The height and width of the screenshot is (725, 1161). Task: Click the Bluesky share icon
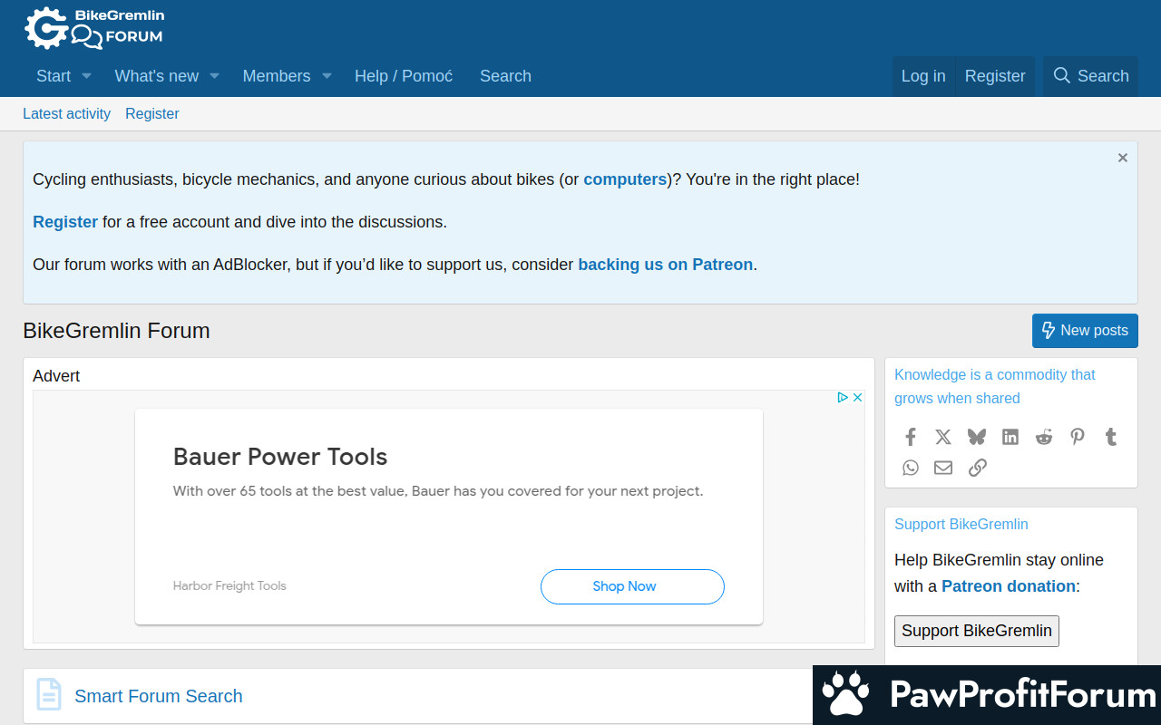(977, 437)
